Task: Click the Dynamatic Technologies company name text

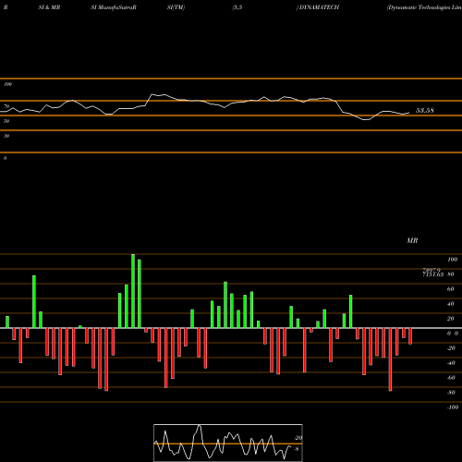Action: pos(425,7)
